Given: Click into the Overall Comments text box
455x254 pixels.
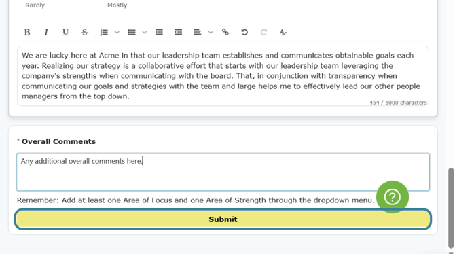Looking at the screenshot, I should (x=223, y=172).
